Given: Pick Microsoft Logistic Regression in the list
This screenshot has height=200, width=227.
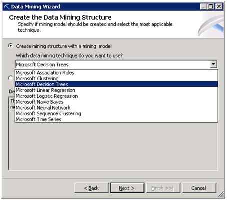Looking at the screenshot, I should [x=116, y=96].
